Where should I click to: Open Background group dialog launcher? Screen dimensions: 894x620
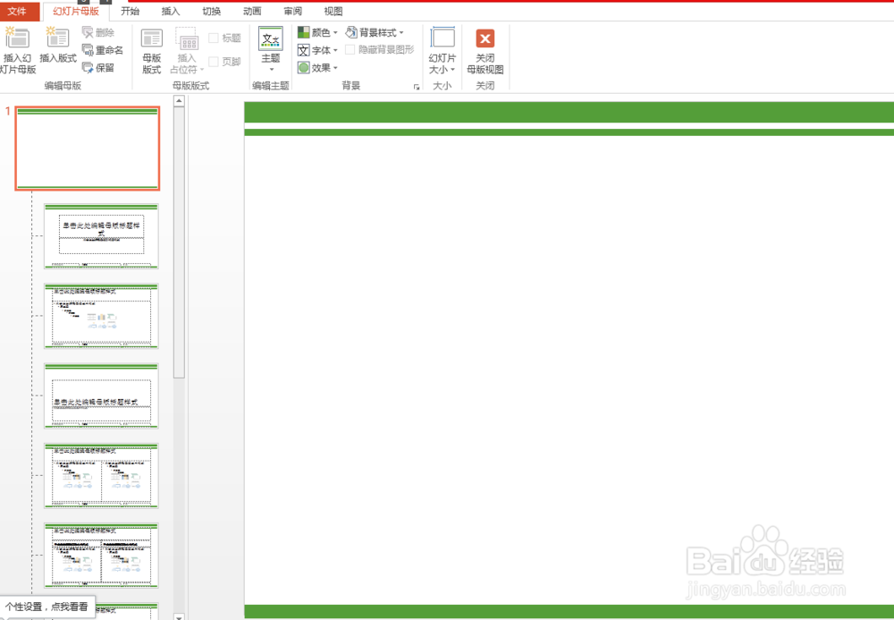[417, 87]
